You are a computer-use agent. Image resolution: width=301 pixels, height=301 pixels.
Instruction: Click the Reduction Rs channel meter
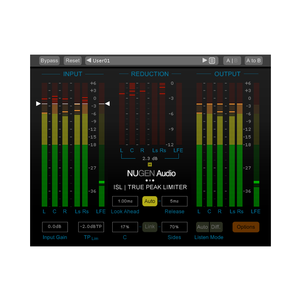pos(163,114)
